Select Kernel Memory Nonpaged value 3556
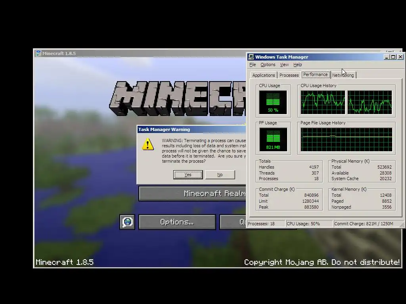Viewport: 406px width, 304px height. 387,207
